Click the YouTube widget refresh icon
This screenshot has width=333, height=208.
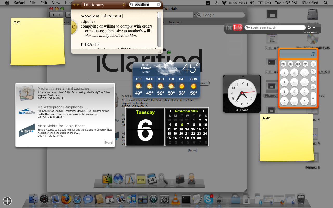309,27
